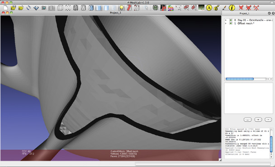The image size is (275, 167).
Task: Save the mesh with the floppy disk icon
Action: tap(36, 8)
